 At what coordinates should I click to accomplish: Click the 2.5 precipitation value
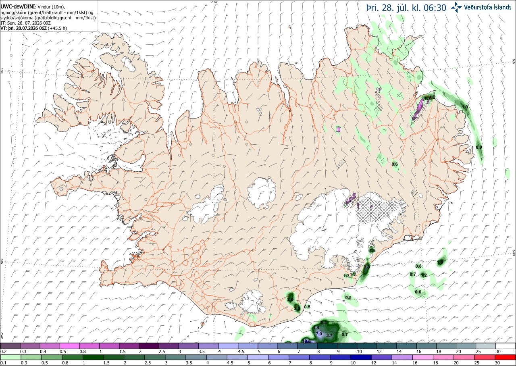[297, 308]
